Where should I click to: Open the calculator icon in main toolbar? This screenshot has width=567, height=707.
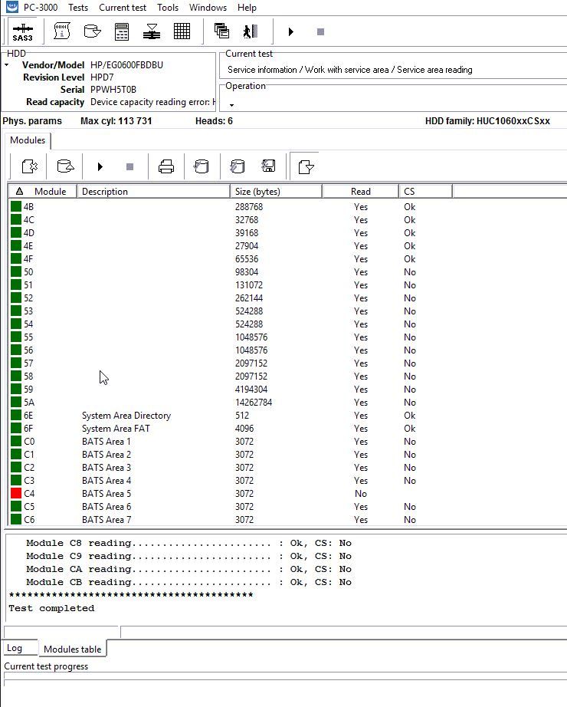(122, 31)
